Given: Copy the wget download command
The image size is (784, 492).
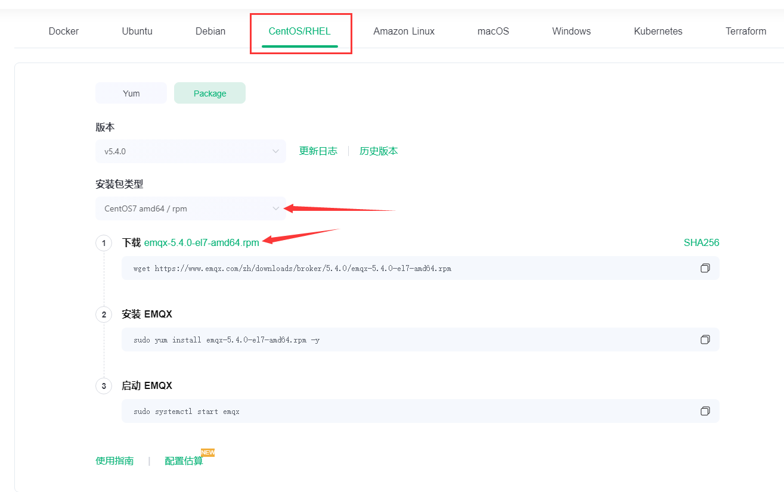Looking at the screenshot, I should pyautogui.click(x=705, y=268).
